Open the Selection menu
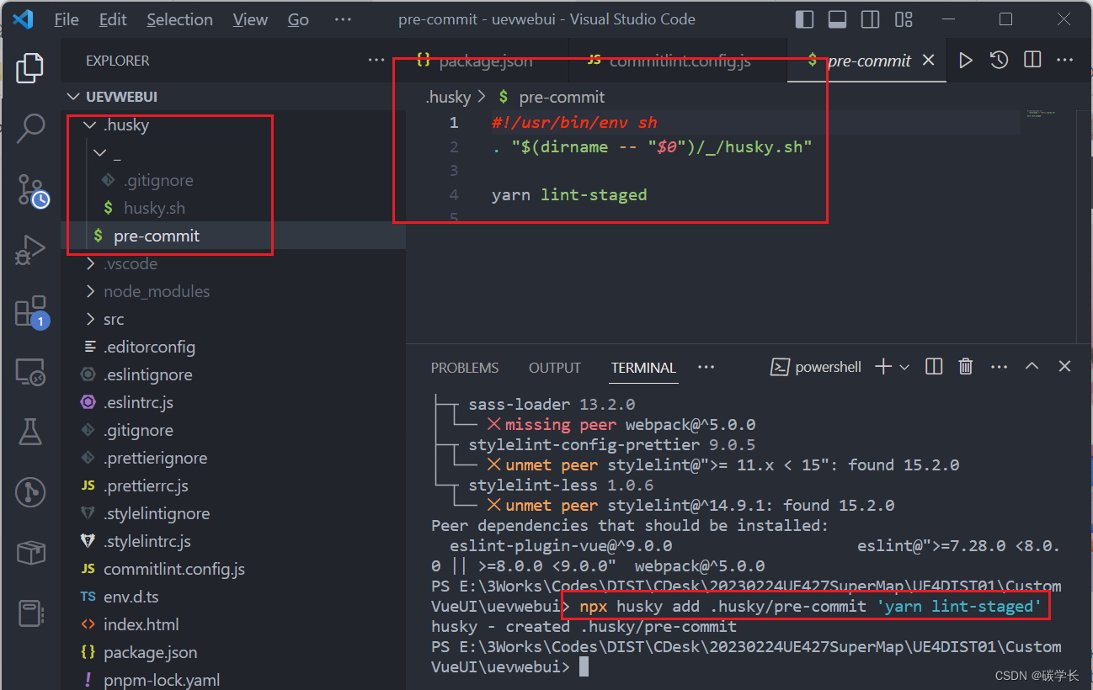This screenshot has width=1093, height=690. [179, 19]
